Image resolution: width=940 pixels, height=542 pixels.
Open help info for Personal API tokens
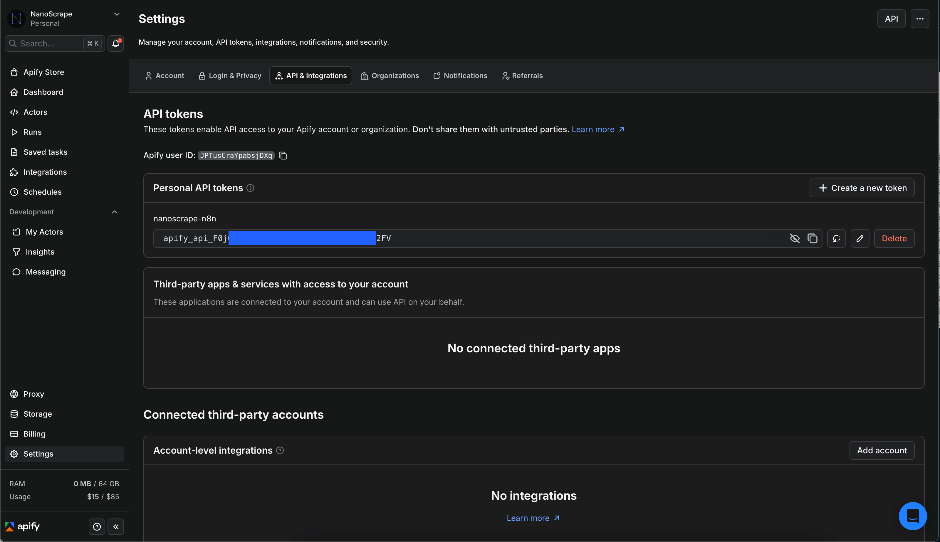click(250, 188)
